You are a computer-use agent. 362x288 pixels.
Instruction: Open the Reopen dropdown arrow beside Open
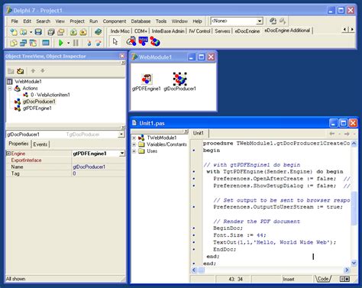pyautogui.click(x=31, y=32)
